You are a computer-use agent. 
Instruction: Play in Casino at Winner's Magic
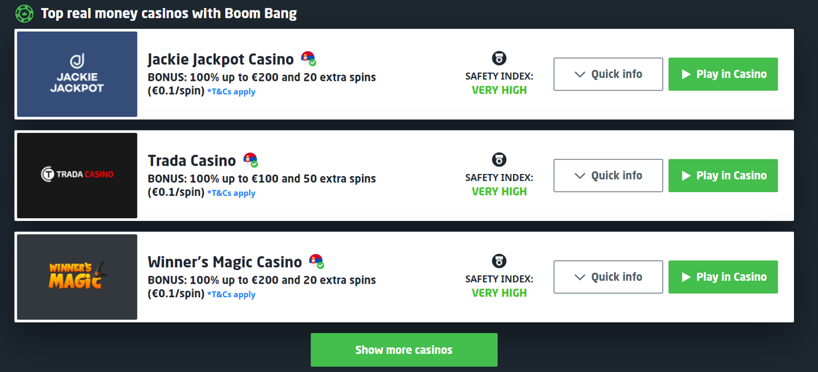click(723, 277)
